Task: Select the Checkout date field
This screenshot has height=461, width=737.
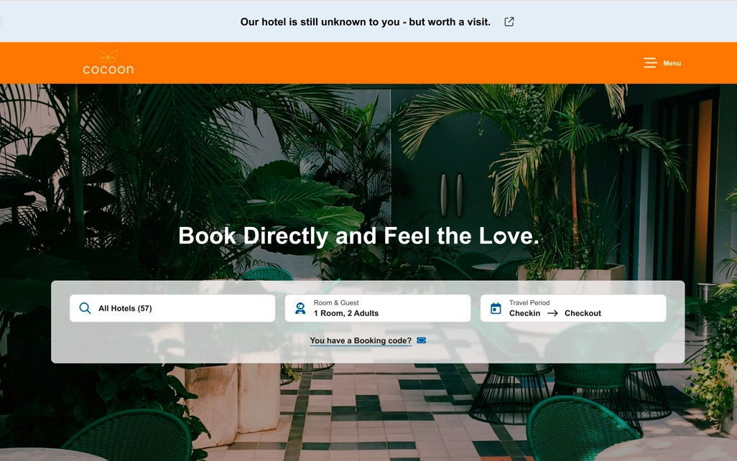Action: point(583,313)
